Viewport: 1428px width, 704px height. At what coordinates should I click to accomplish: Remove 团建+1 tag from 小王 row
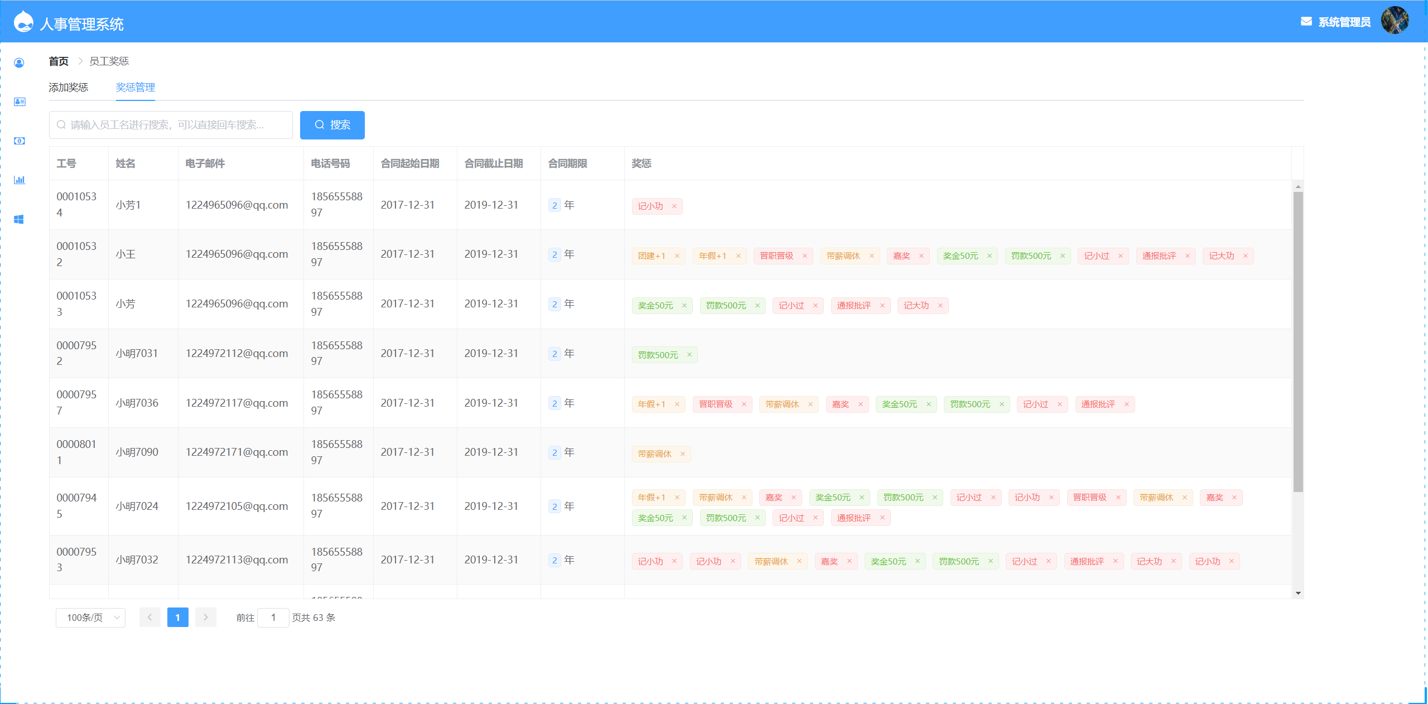point(677,256)
